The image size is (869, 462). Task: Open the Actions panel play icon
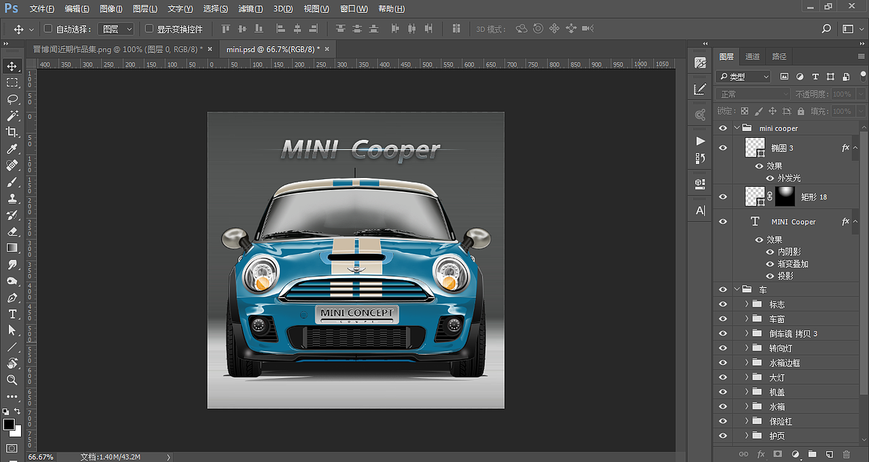[701, 141]
